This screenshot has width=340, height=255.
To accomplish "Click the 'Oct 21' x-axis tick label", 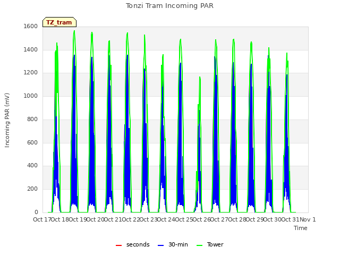I will [x=113, y=219].
